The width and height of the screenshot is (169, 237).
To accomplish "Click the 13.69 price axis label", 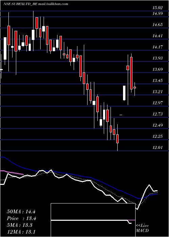I will [x=158, y=69].
